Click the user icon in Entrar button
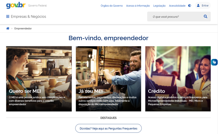This screenshot has height=134, width=218. (198, 5)
